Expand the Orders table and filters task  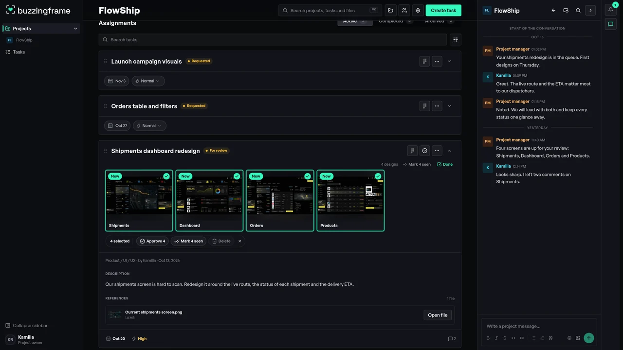449,106
